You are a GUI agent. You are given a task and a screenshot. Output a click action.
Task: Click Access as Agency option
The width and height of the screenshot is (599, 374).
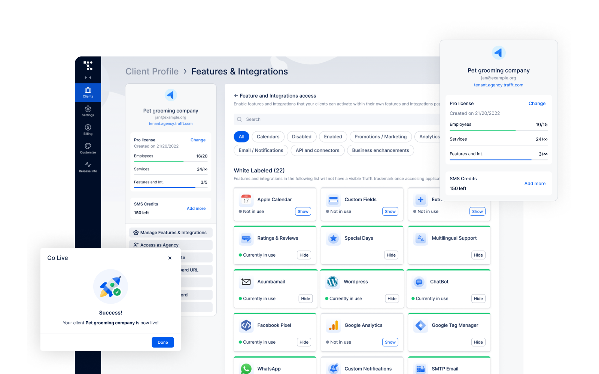[171, 245]
